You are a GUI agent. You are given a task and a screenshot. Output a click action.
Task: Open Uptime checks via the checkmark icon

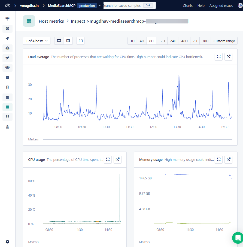7,78
